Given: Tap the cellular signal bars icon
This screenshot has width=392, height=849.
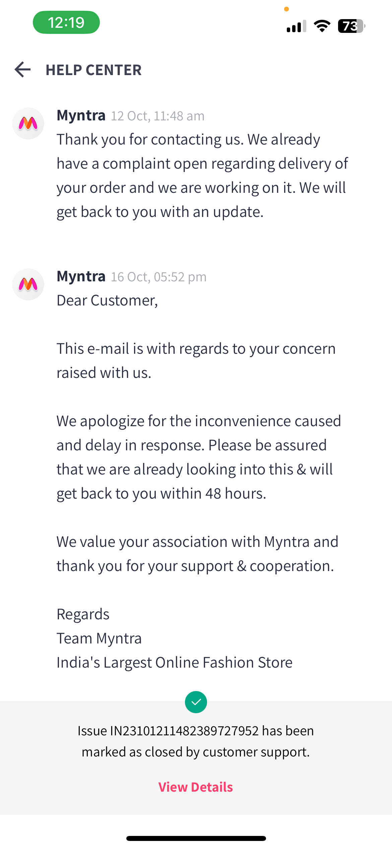Looking at the screenshot, I should point(296,26).
